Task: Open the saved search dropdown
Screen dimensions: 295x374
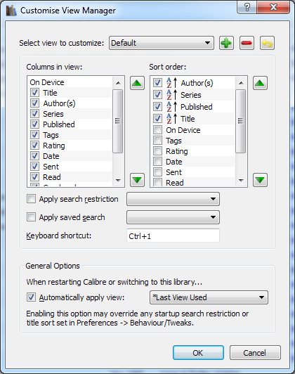Action: (x=173, y=217)
